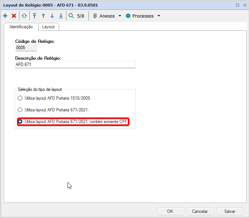Maximize the Layout de Relógio window
Viewport: 250px width, 218px height.
238,5
